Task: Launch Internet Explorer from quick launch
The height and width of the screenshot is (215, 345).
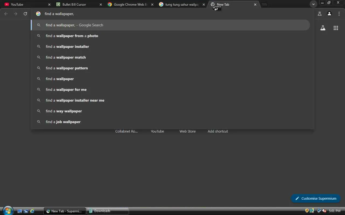Action: pyautogui.click(x=32, y=211)
